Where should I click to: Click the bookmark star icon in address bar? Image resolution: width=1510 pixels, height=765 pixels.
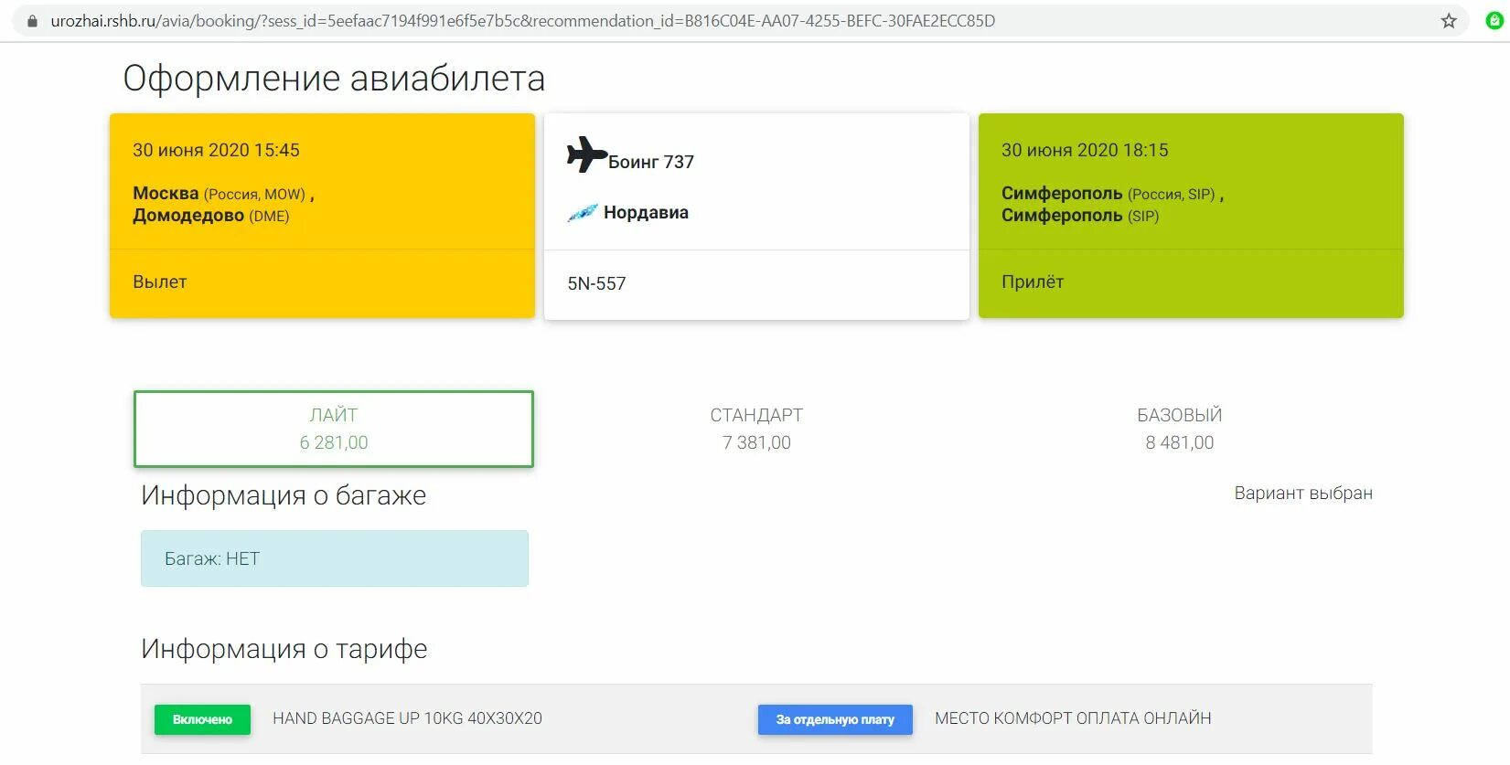(x=1449, y=21)
